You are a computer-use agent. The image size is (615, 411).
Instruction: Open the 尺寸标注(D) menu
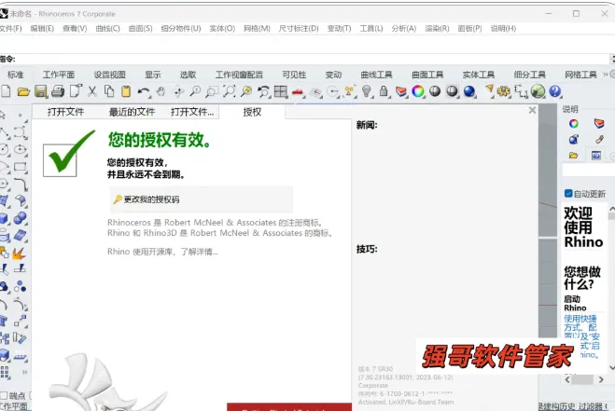point(299,28)
